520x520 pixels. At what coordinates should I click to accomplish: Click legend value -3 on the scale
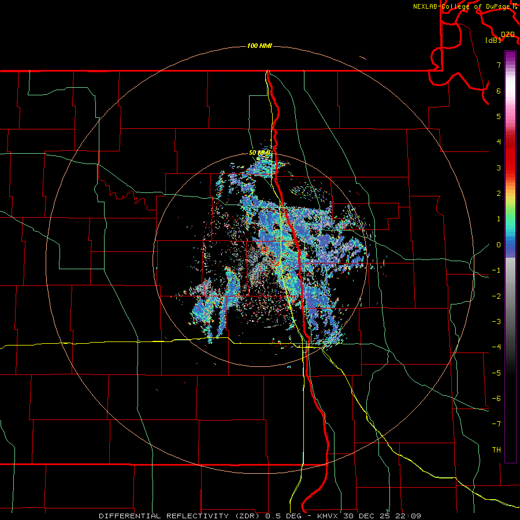(x=496, y=322)
